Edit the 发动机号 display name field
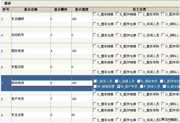 (30, 35)
